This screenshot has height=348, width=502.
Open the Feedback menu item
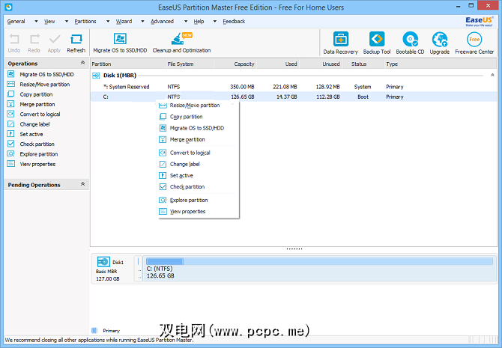pos(234,22)
